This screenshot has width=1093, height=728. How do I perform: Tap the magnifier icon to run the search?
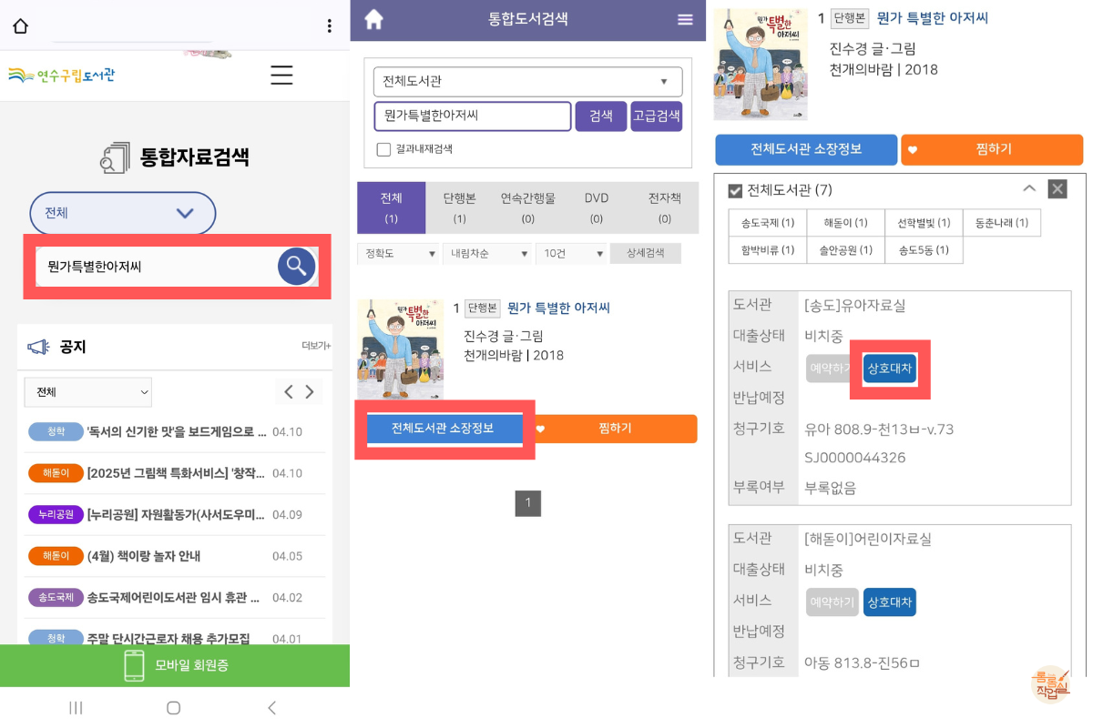(x=296, y=266)
